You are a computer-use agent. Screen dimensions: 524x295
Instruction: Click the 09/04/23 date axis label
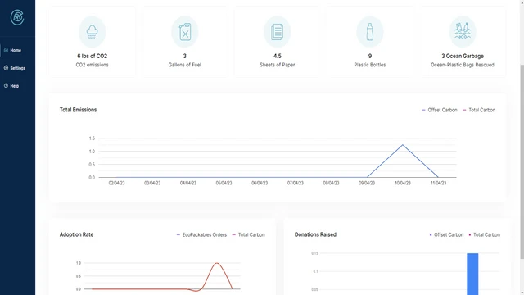(367, 183)
